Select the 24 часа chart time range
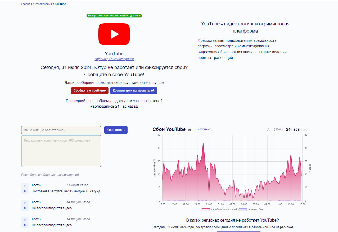338x232 pixels. tap(292, 129)
